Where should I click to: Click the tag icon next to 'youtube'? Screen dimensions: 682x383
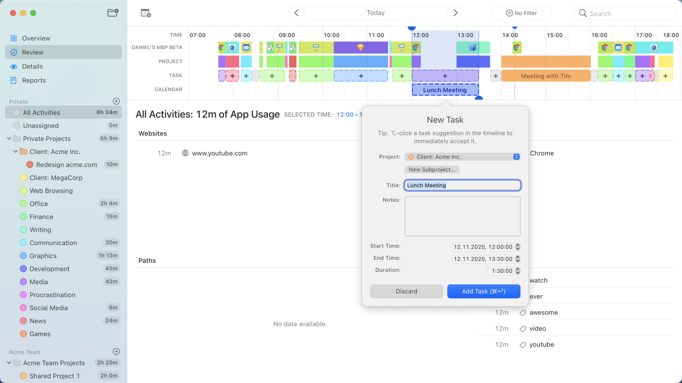click(x=523, y=345)
